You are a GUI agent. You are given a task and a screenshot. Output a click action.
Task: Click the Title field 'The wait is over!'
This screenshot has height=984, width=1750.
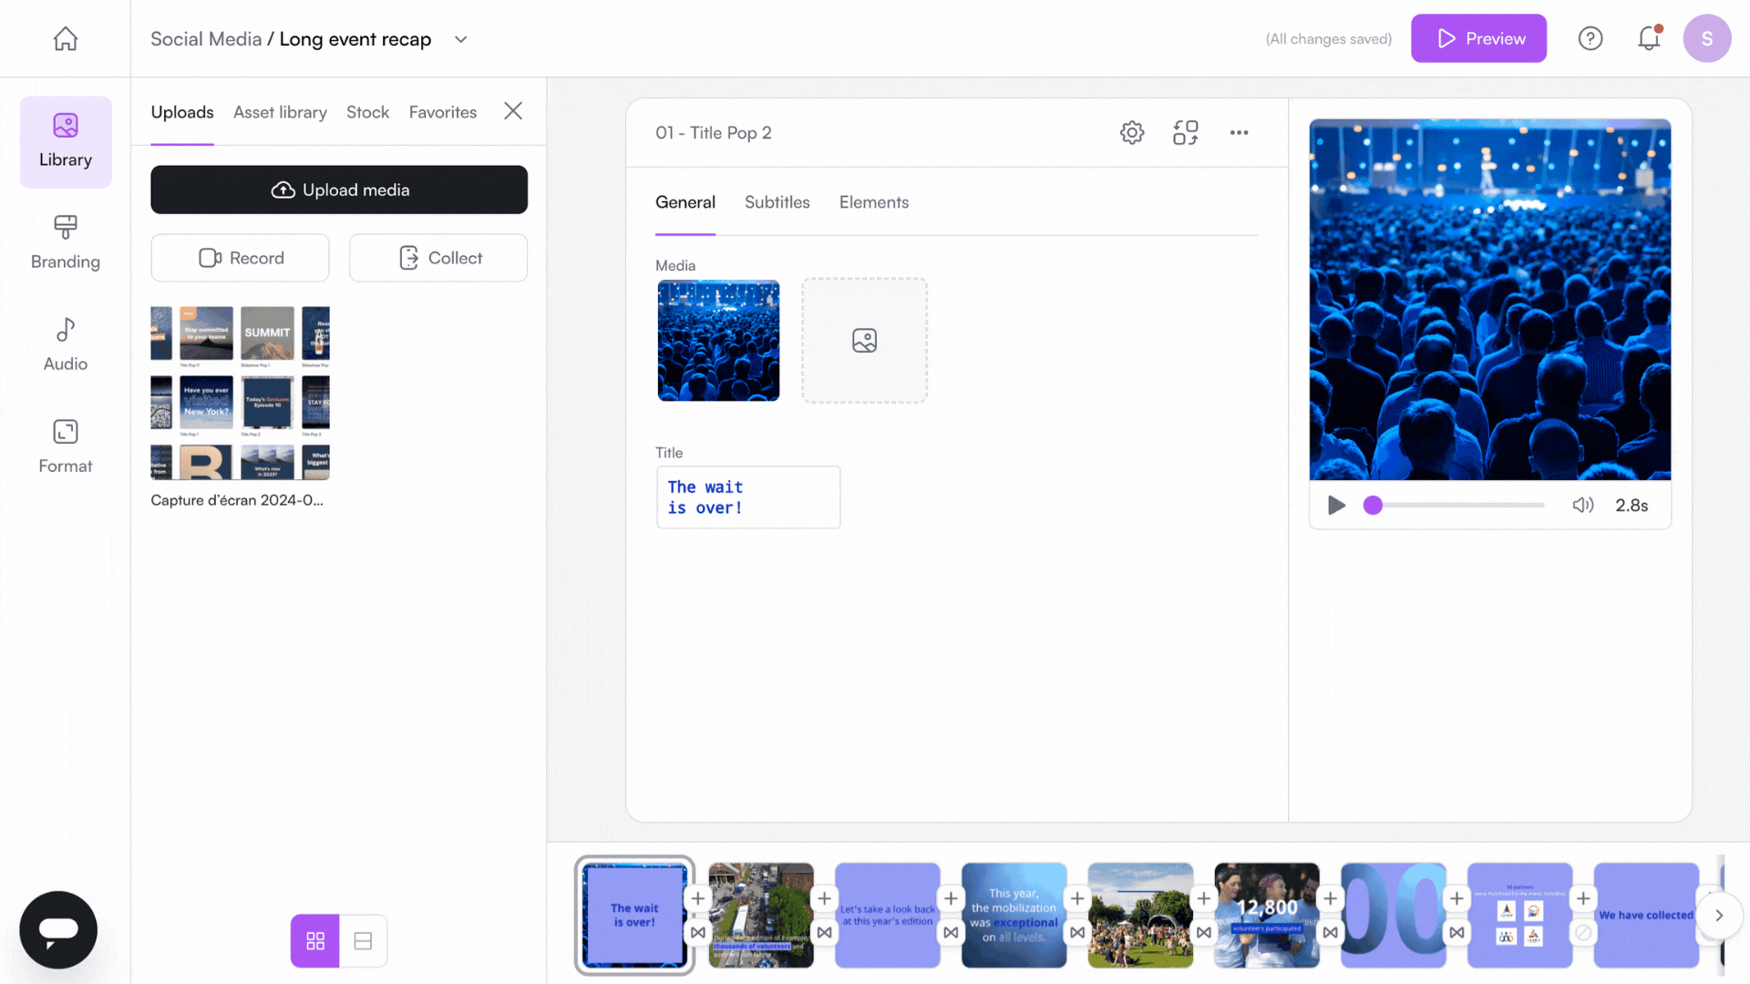click(x=748, y=497)
